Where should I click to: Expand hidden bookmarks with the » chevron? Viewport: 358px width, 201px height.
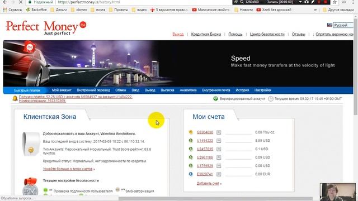tap(315, 10)
